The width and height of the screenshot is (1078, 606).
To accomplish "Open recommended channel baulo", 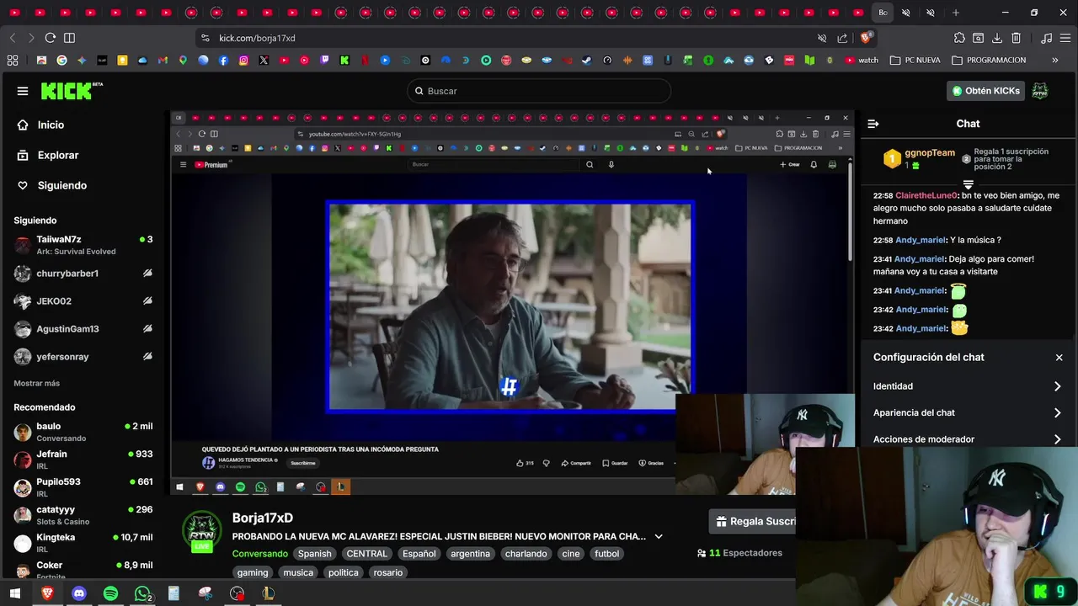I will point(83,432).
